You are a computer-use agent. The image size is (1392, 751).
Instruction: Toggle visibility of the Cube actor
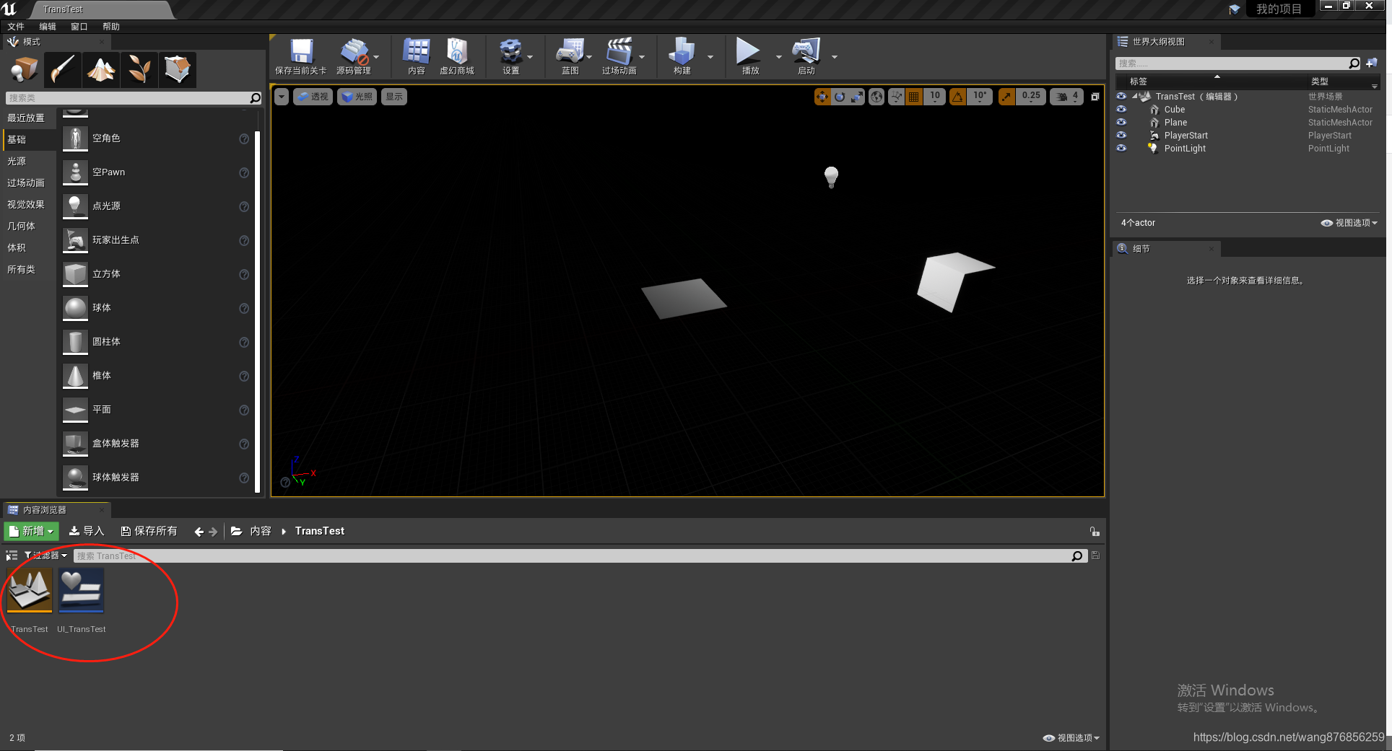click(1121, 110)
